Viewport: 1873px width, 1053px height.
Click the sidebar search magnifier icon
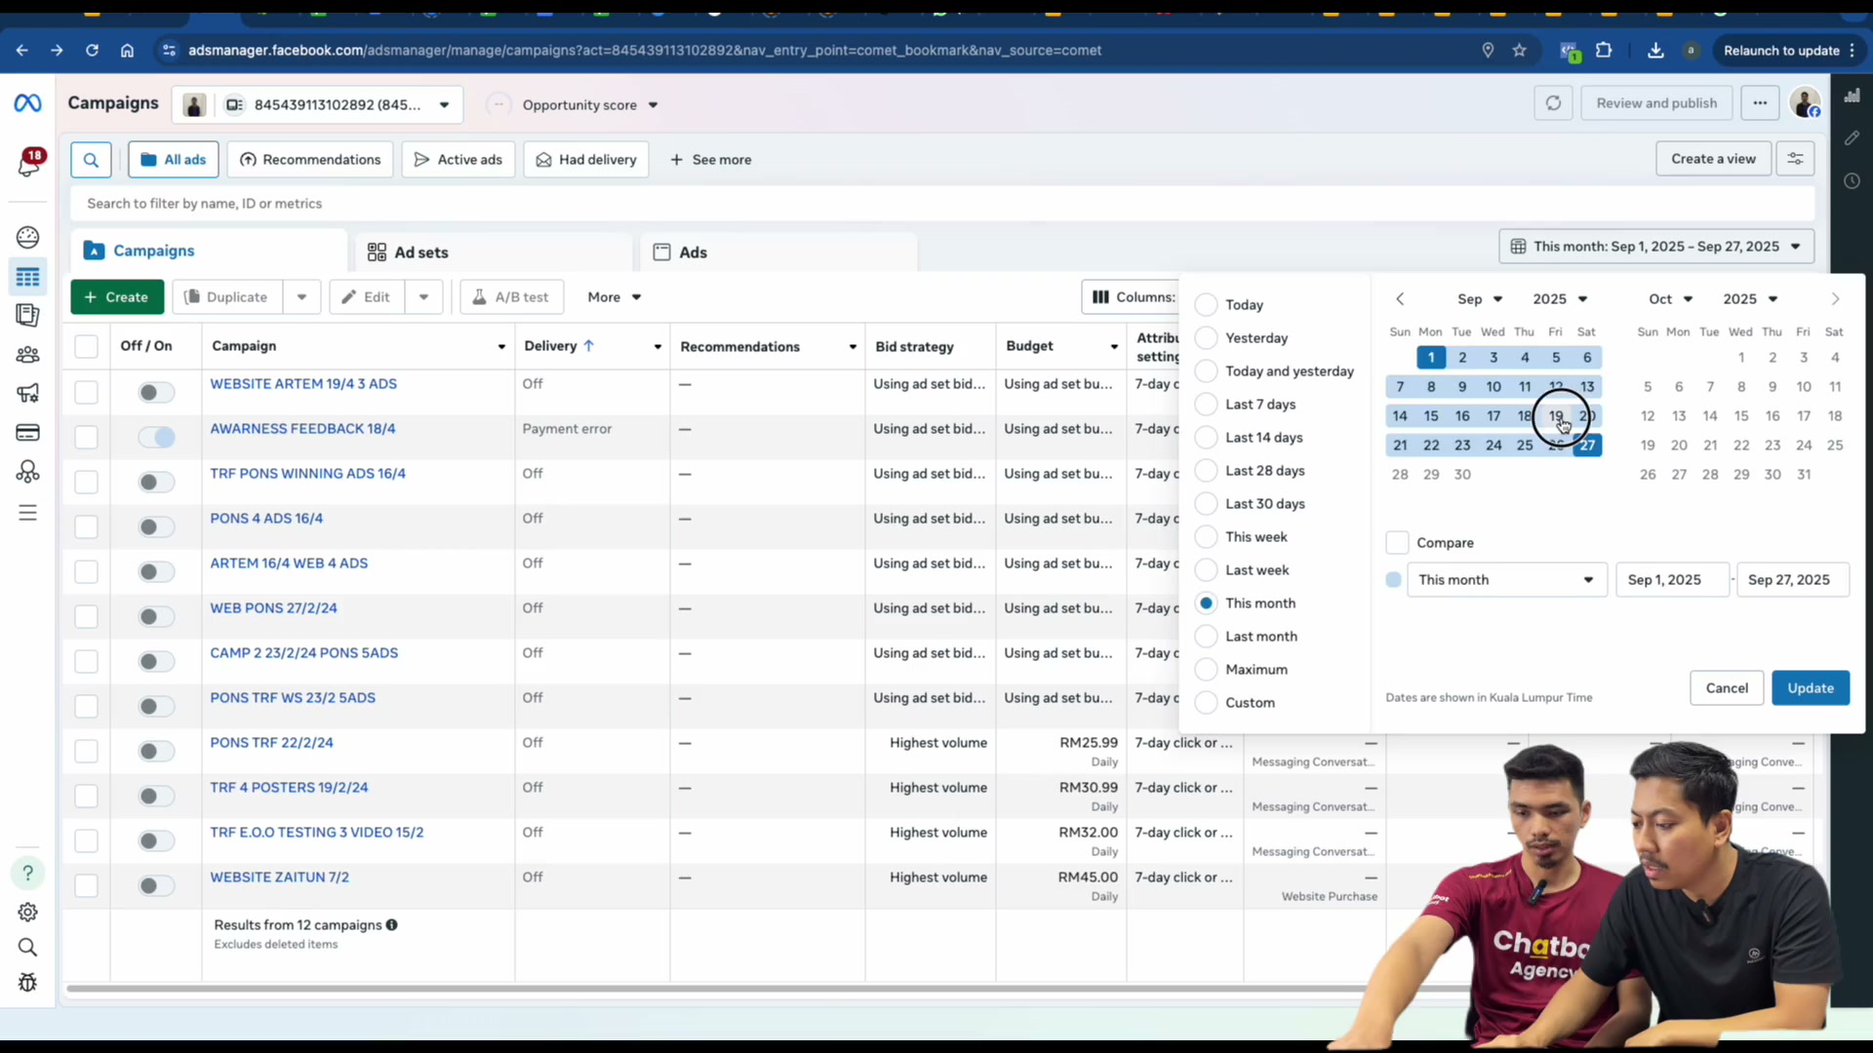coord(27,948)
